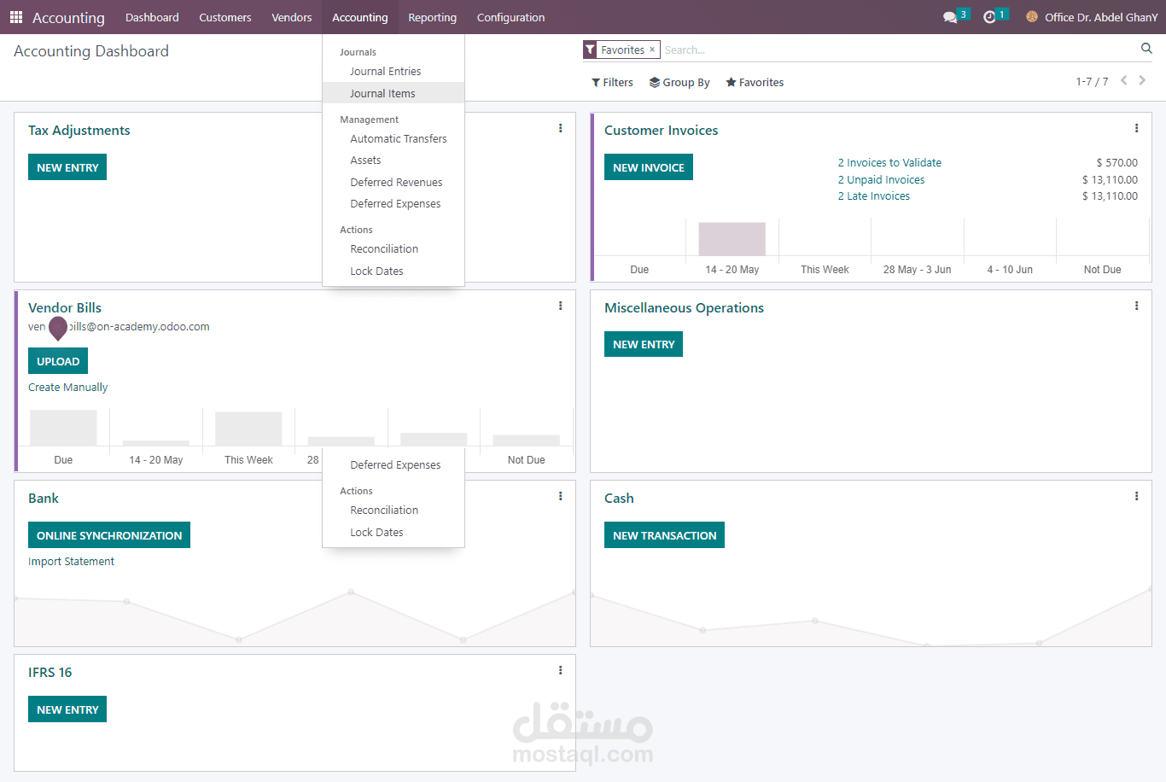Image resolution: width=1166 pixels, height=782 pixels.
Task: Open the apps grid menu icon
Action: click(16, 17)
